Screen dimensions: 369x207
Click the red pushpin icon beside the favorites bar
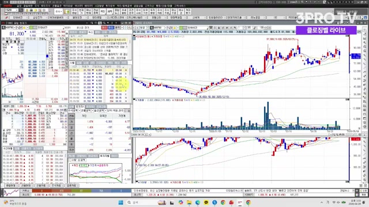point(6,18)
